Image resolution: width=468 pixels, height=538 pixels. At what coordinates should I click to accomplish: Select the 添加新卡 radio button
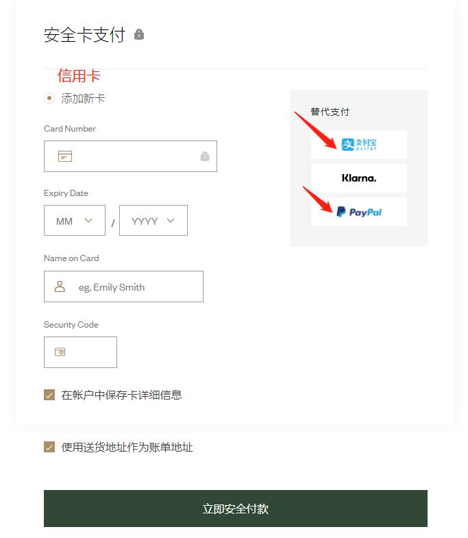49,99
